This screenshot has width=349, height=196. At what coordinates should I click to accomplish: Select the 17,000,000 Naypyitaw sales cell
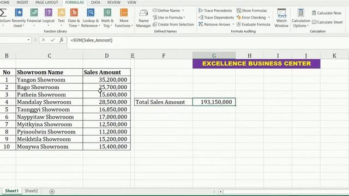tap(107, 117)
